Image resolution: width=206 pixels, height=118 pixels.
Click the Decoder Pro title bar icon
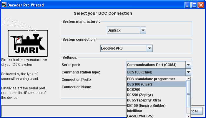[4, 5]
